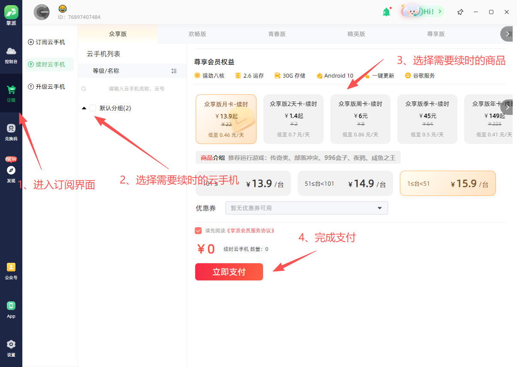The height and width of the screenshot is (367, 517).
Task: Collapse the 默认分组(2) group triangle
Action: click(84, 108)
